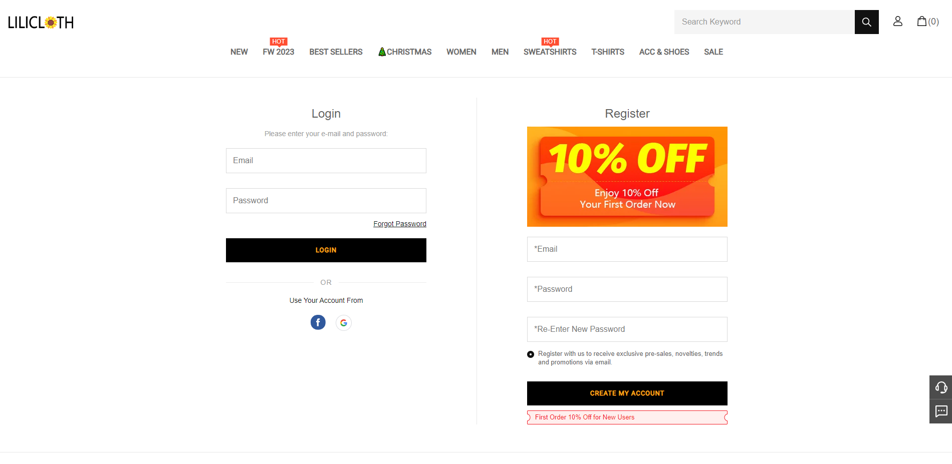Open the FW 2023 menu
Viewport: 952px width, 464px height.
pyautogui.click(x=279, y=52)
